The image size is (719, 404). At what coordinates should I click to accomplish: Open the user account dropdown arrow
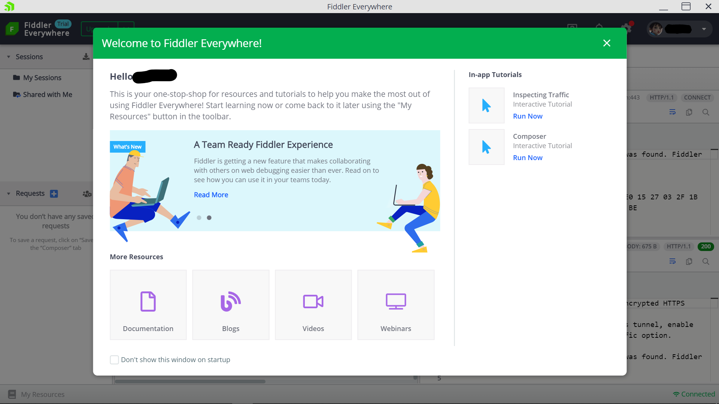click(704, 29)
